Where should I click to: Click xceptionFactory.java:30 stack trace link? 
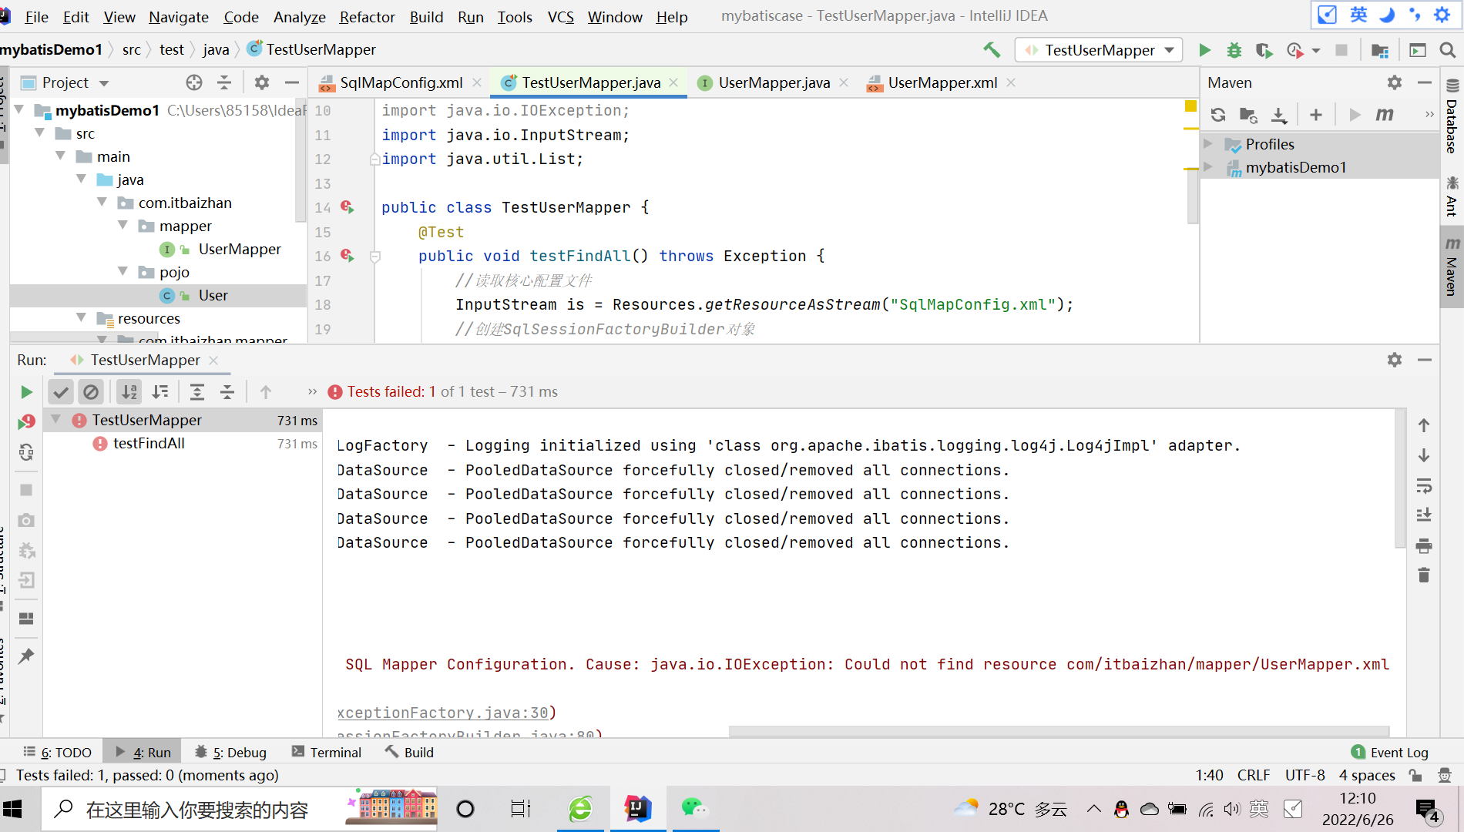pyautogui.click(x=443, y=713)
